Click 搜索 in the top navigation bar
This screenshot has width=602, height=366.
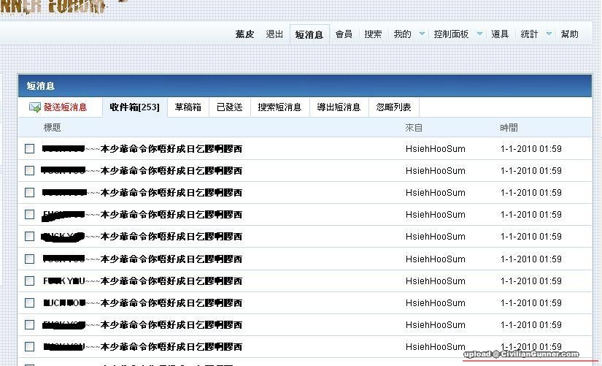pyautogui.click(x=373, y=34)
